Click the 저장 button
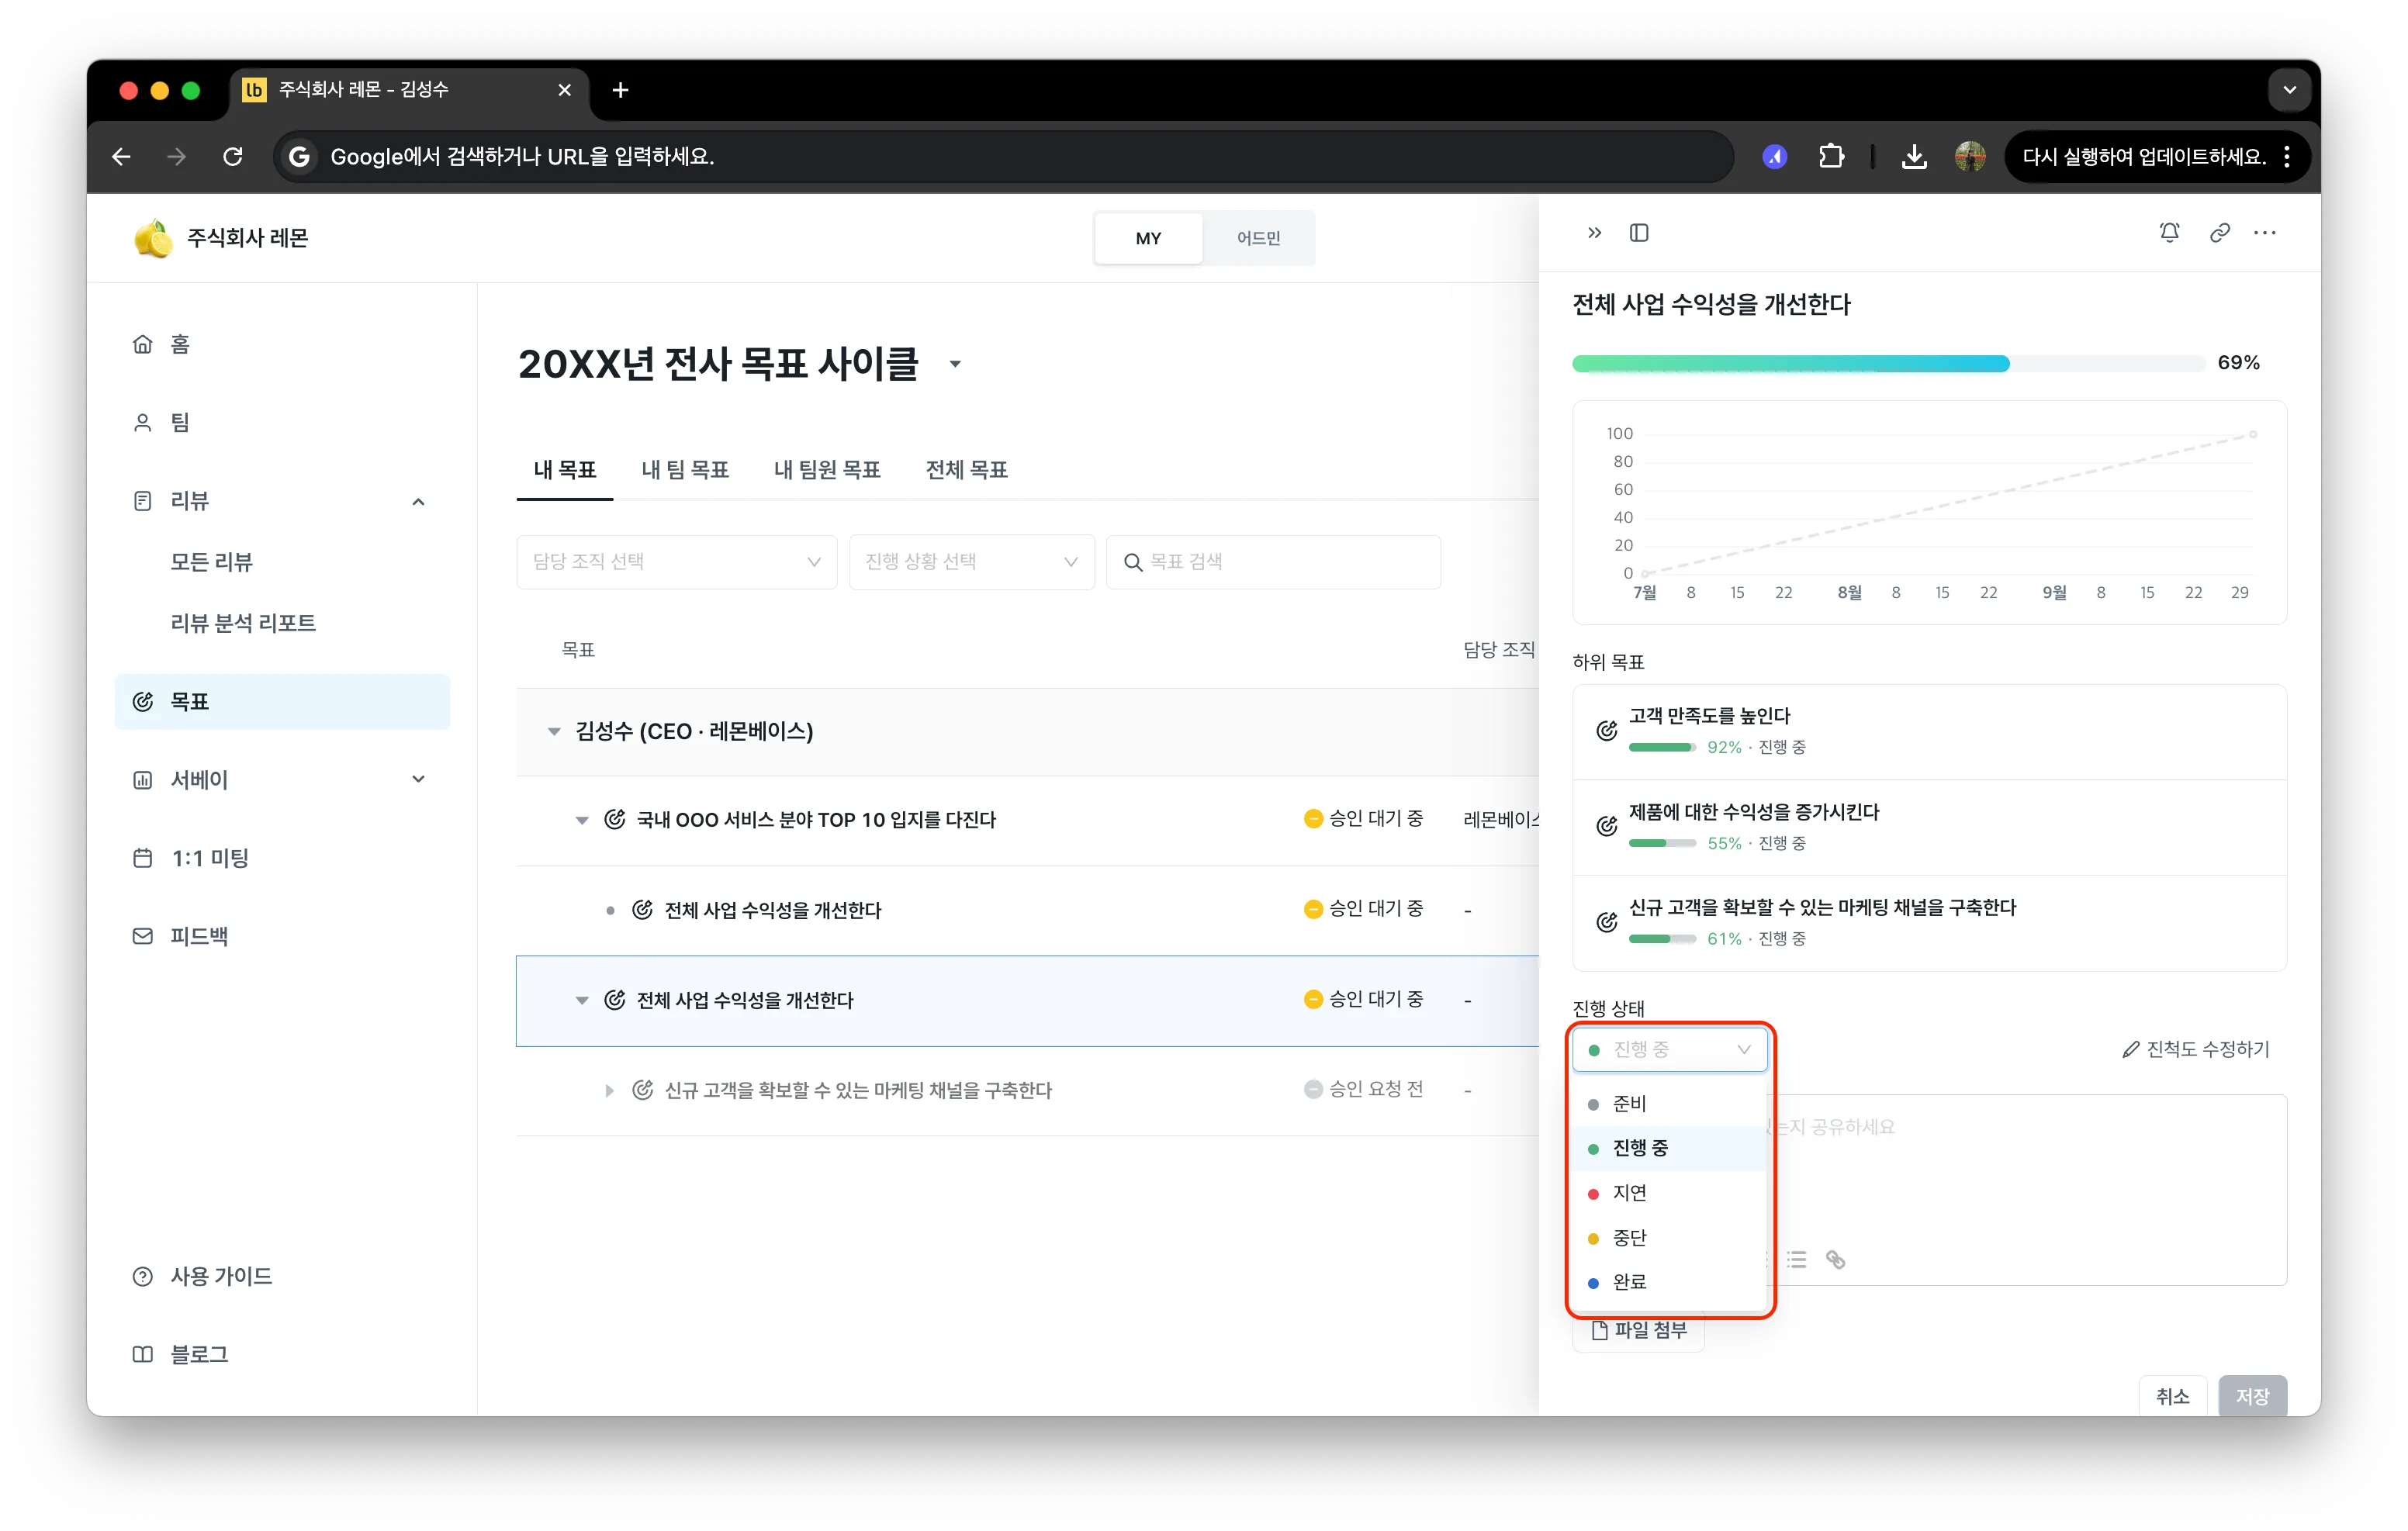 click(2252, 1395)
